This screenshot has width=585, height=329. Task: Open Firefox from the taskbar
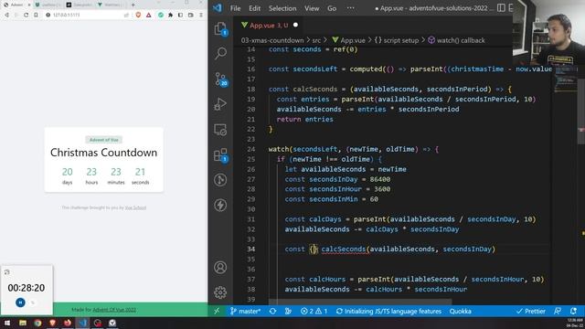(x=68, y=323)
